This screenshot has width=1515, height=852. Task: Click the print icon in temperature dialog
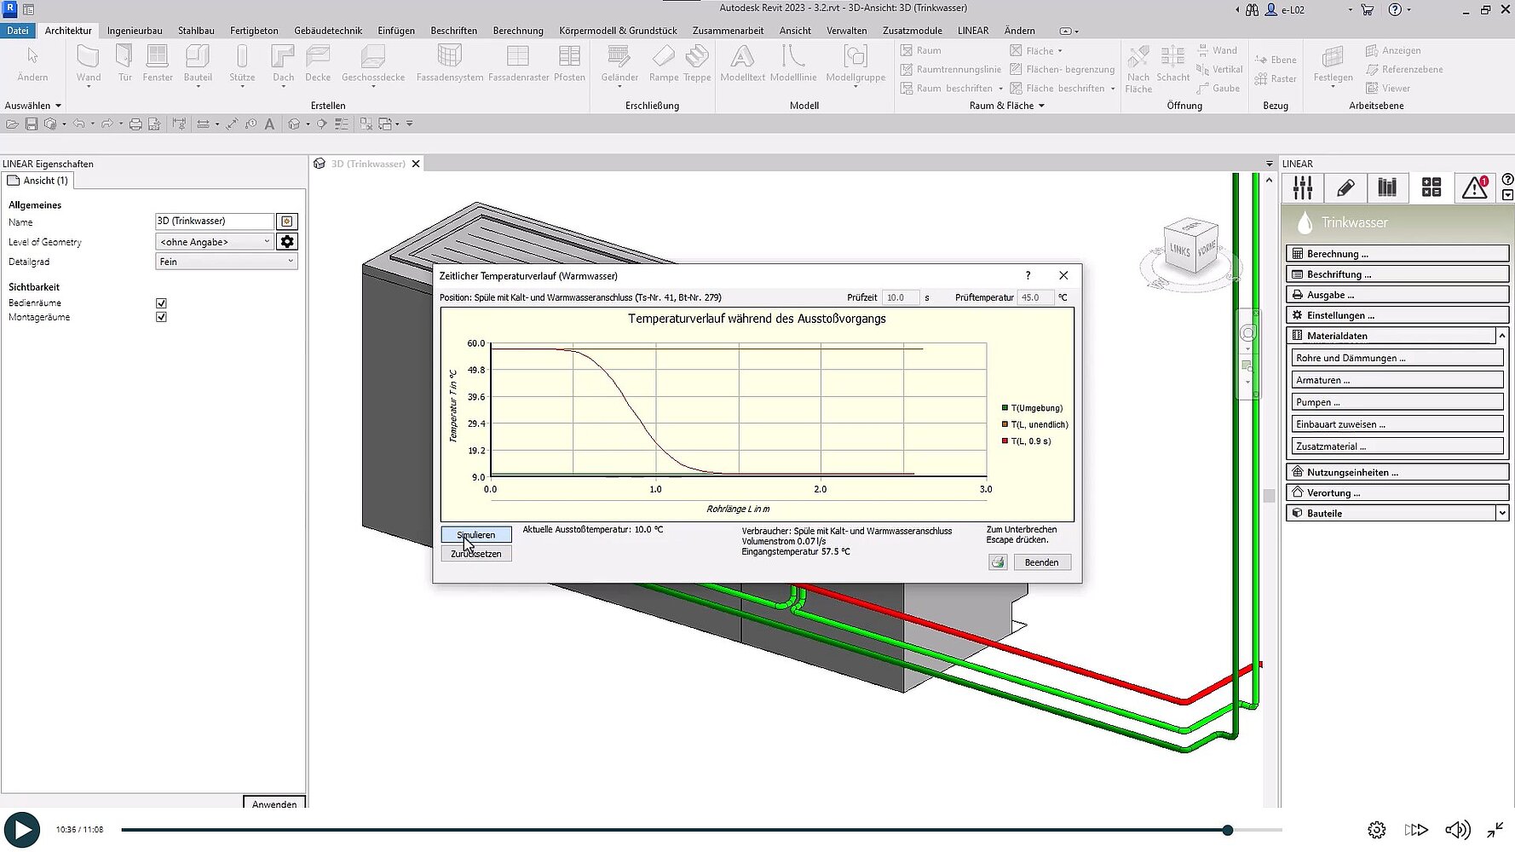point(998,562)
